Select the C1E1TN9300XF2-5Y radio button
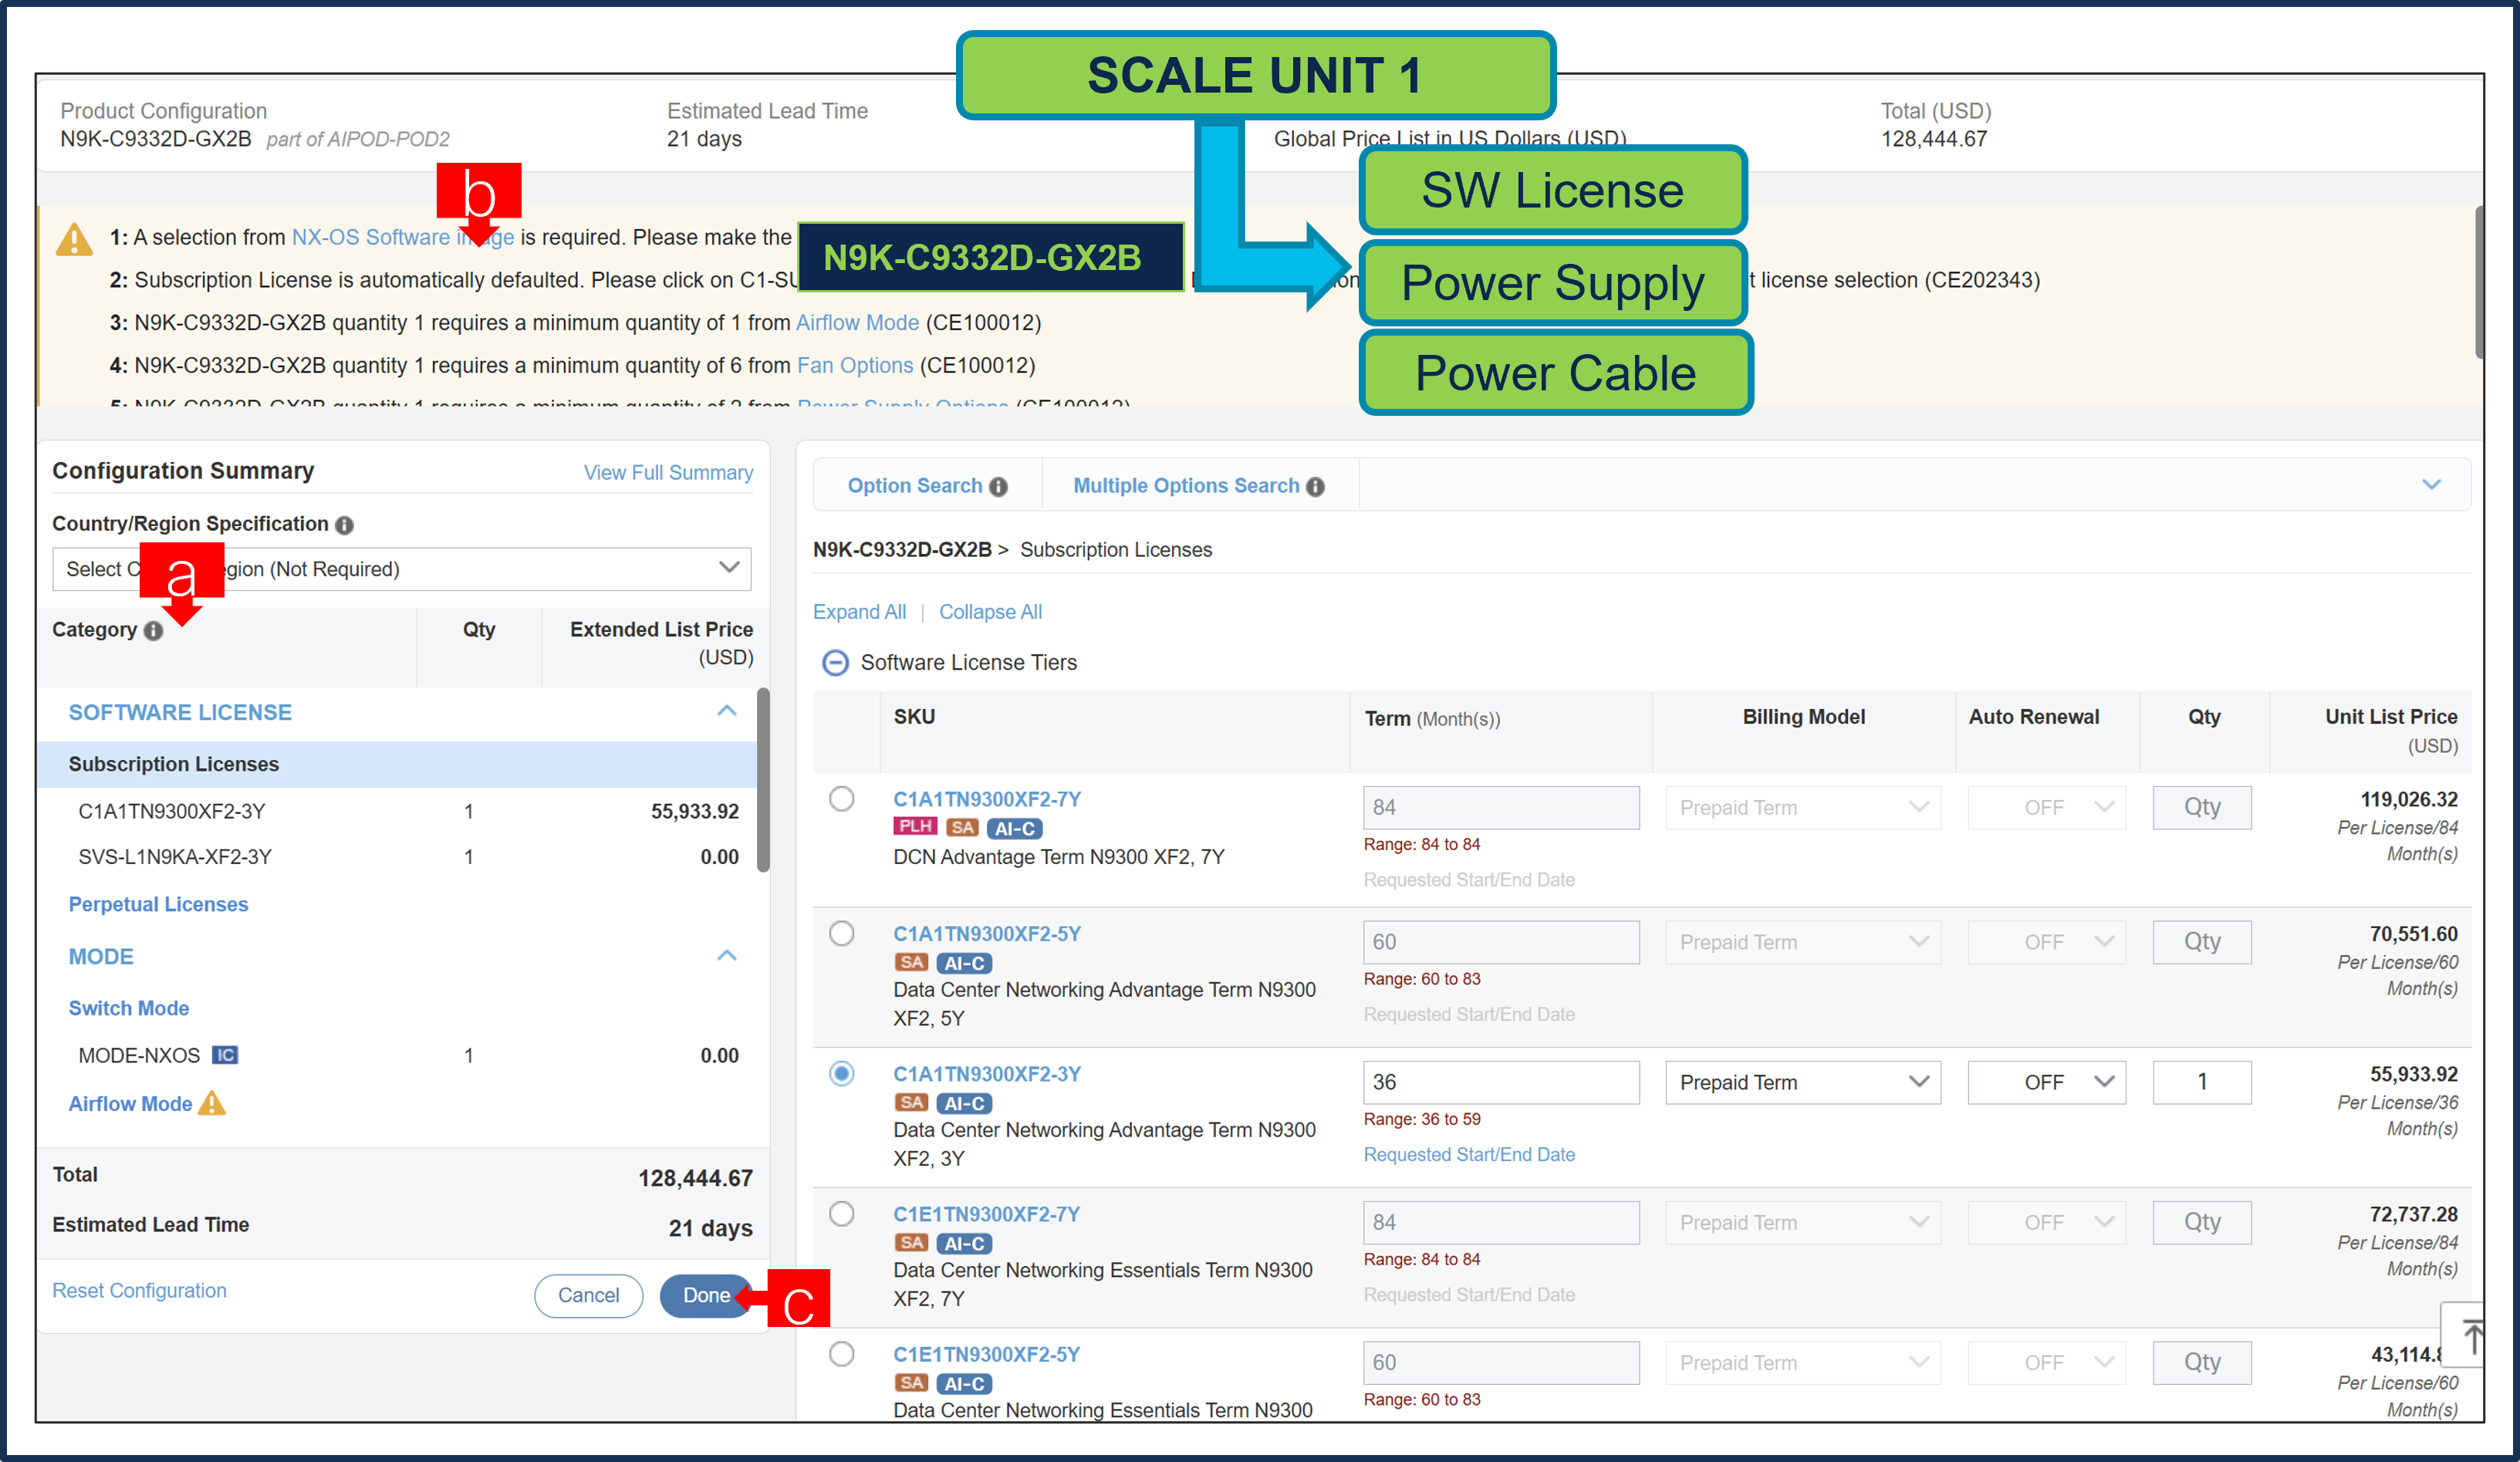Viewport: 2520px width, 1462px height. (841, 1354)
